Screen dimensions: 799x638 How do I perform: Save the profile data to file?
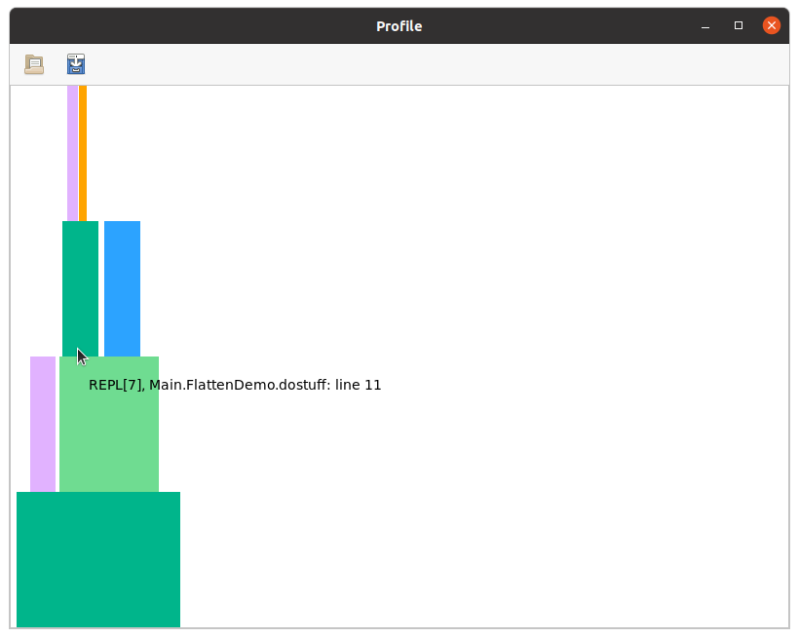(76, 64)
